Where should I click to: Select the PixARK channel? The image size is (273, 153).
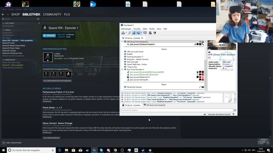point(130,54)
